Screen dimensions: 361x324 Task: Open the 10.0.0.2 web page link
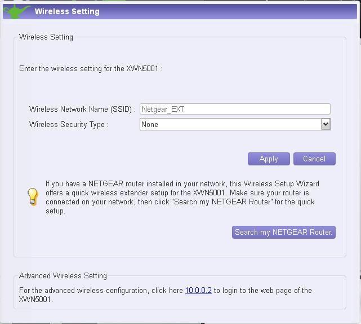click(198, 290)
